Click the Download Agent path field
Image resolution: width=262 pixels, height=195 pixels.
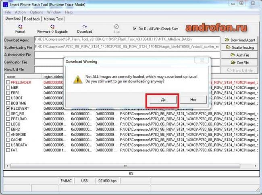tap(127, 40)
